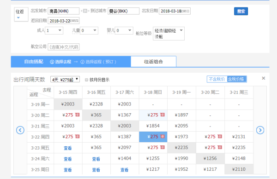Click tax icon in 3-18 / 3-23 cell

click(x=163, y=147)
